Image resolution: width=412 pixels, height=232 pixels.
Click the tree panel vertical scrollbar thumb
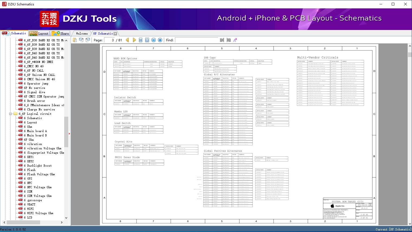click(66, 132)
